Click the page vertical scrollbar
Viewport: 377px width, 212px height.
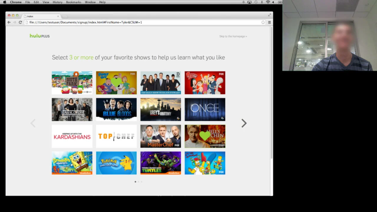(x=272, y=93)
